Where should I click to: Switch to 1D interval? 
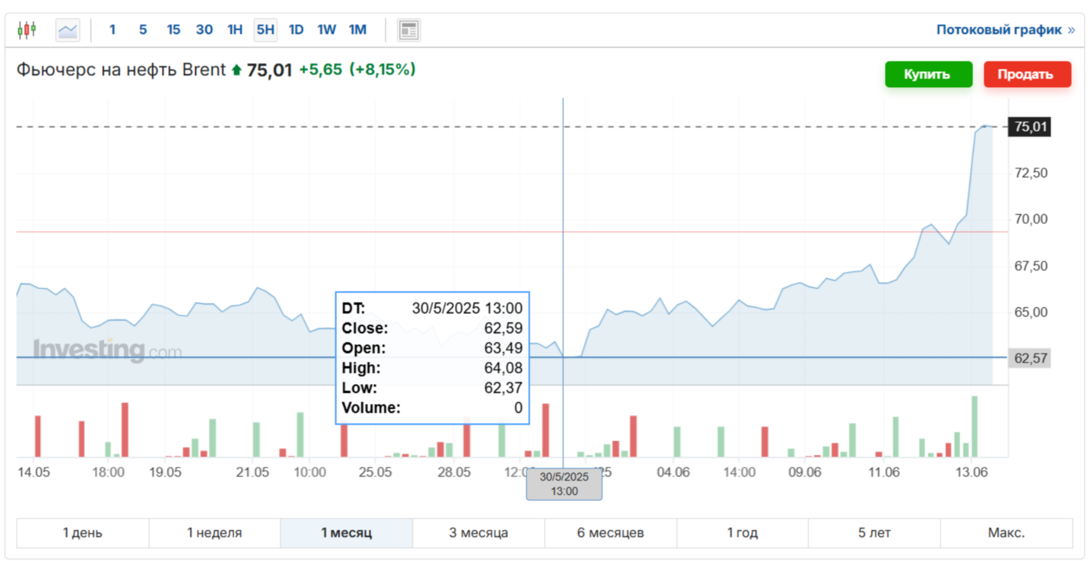pyautogui.click(x=296, y=30)
